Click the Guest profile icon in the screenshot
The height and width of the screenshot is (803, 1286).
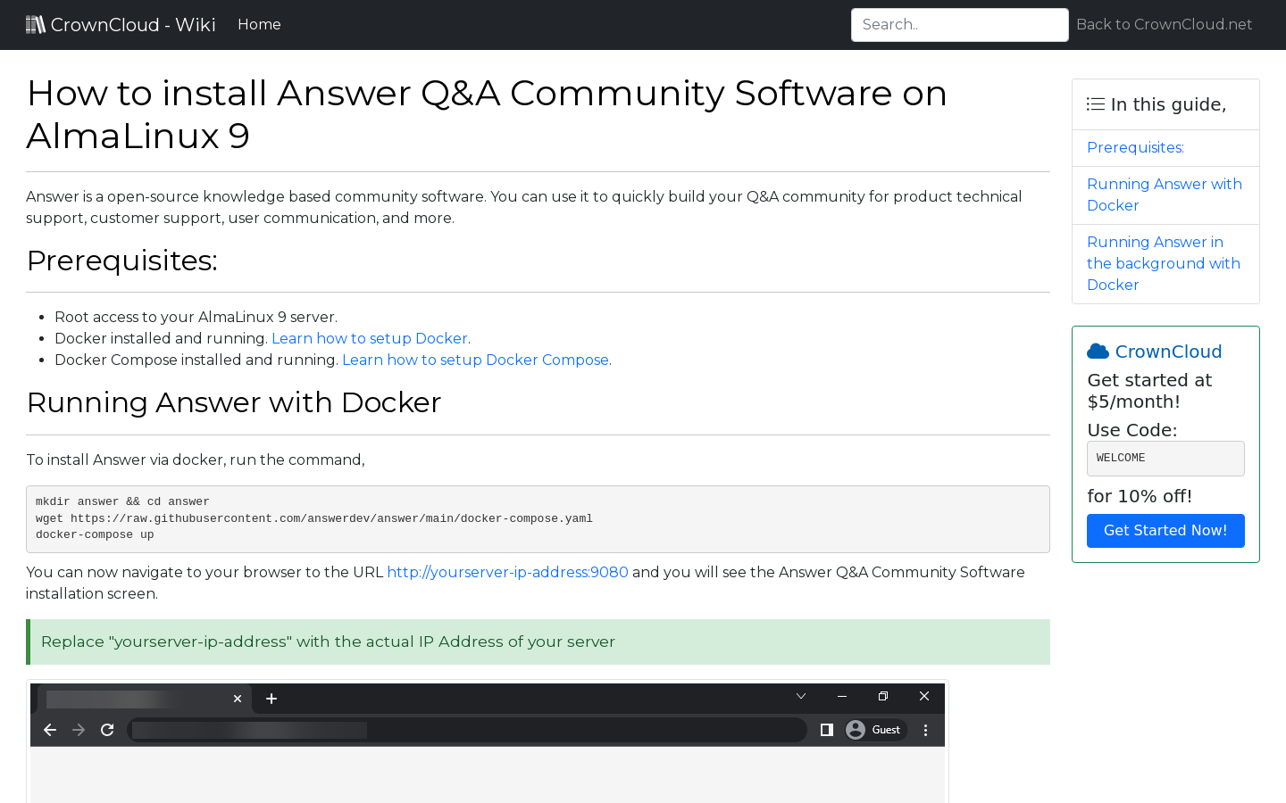856,729
